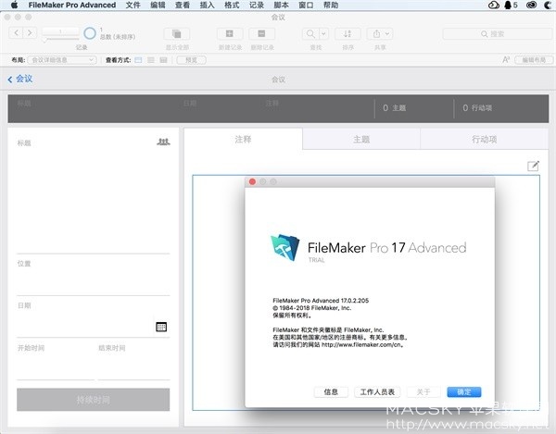Open the Apple menu
This screenshot has width=556, height=434.
pyautogui.click(x=14, y=5)
